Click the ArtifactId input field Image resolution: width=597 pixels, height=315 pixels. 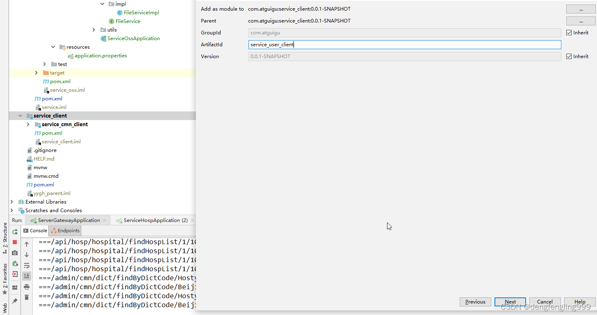click(405, 45)
